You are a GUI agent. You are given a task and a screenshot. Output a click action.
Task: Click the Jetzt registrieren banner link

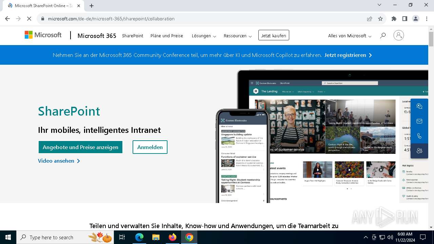coord(348,55)
